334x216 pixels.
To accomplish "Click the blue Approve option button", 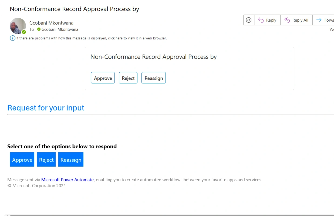I will (22, 160).
